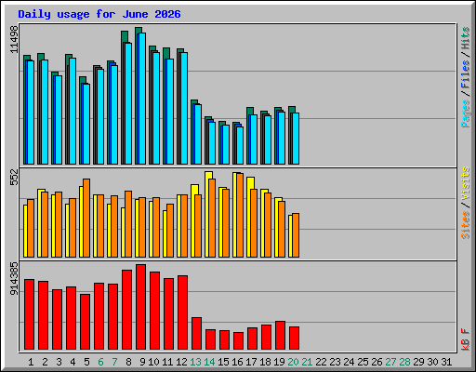Click day 3 on the x-axis
Image resolution: width=476 pixels, height=372 pixels.
[x=59, y=362]
